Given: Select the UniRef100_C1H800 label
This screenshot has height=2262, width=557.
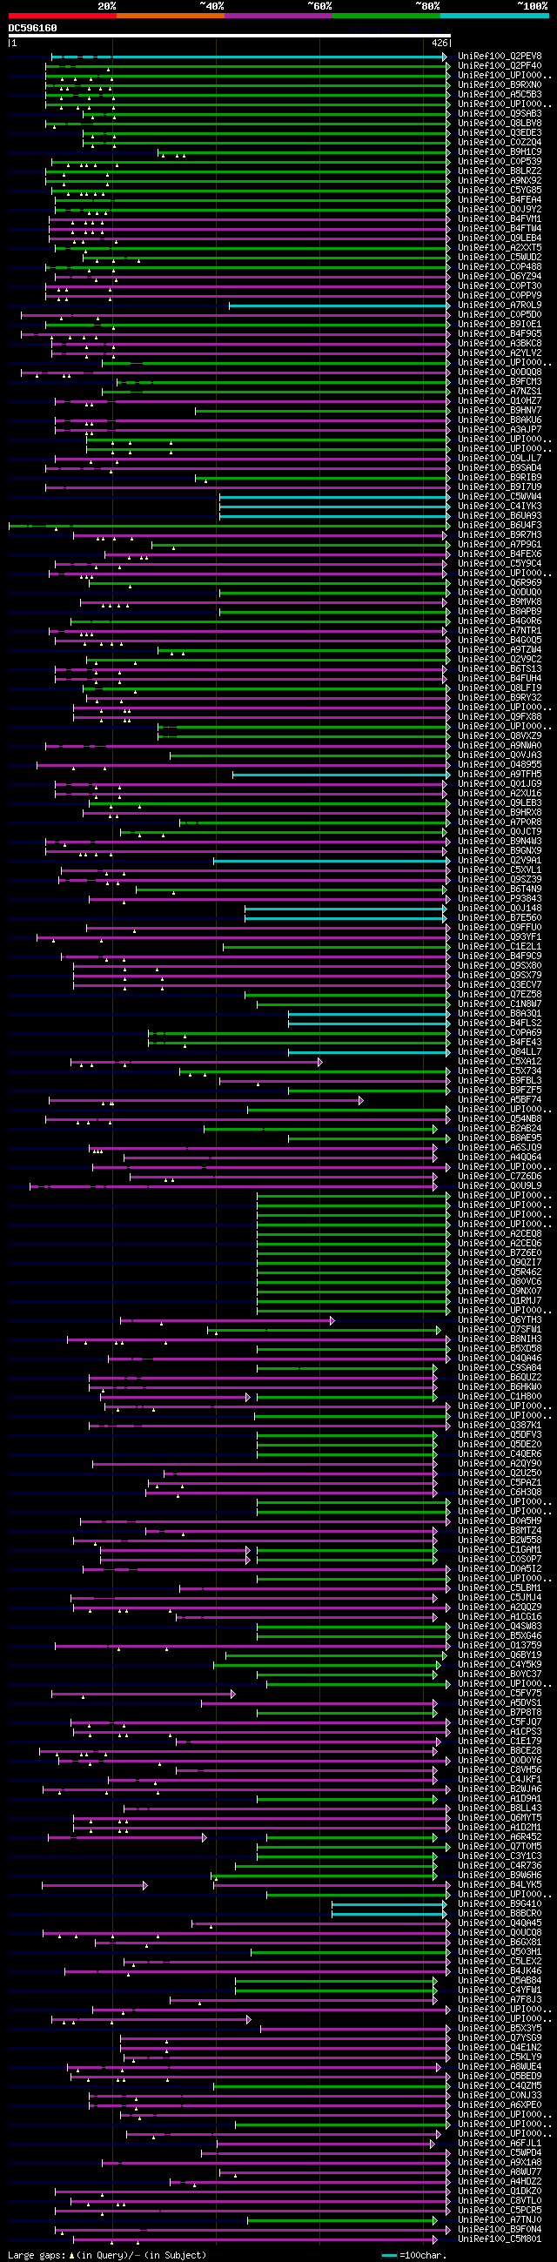Looking at the screenshot, I should [x=499, y=1397].
